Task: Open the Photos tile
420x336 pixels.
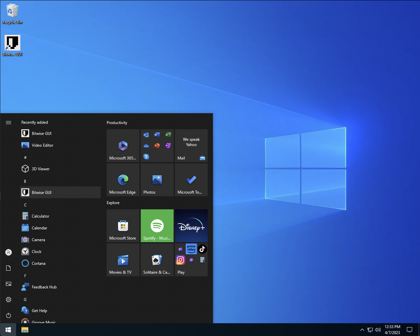Action: (x=157, y=180)
